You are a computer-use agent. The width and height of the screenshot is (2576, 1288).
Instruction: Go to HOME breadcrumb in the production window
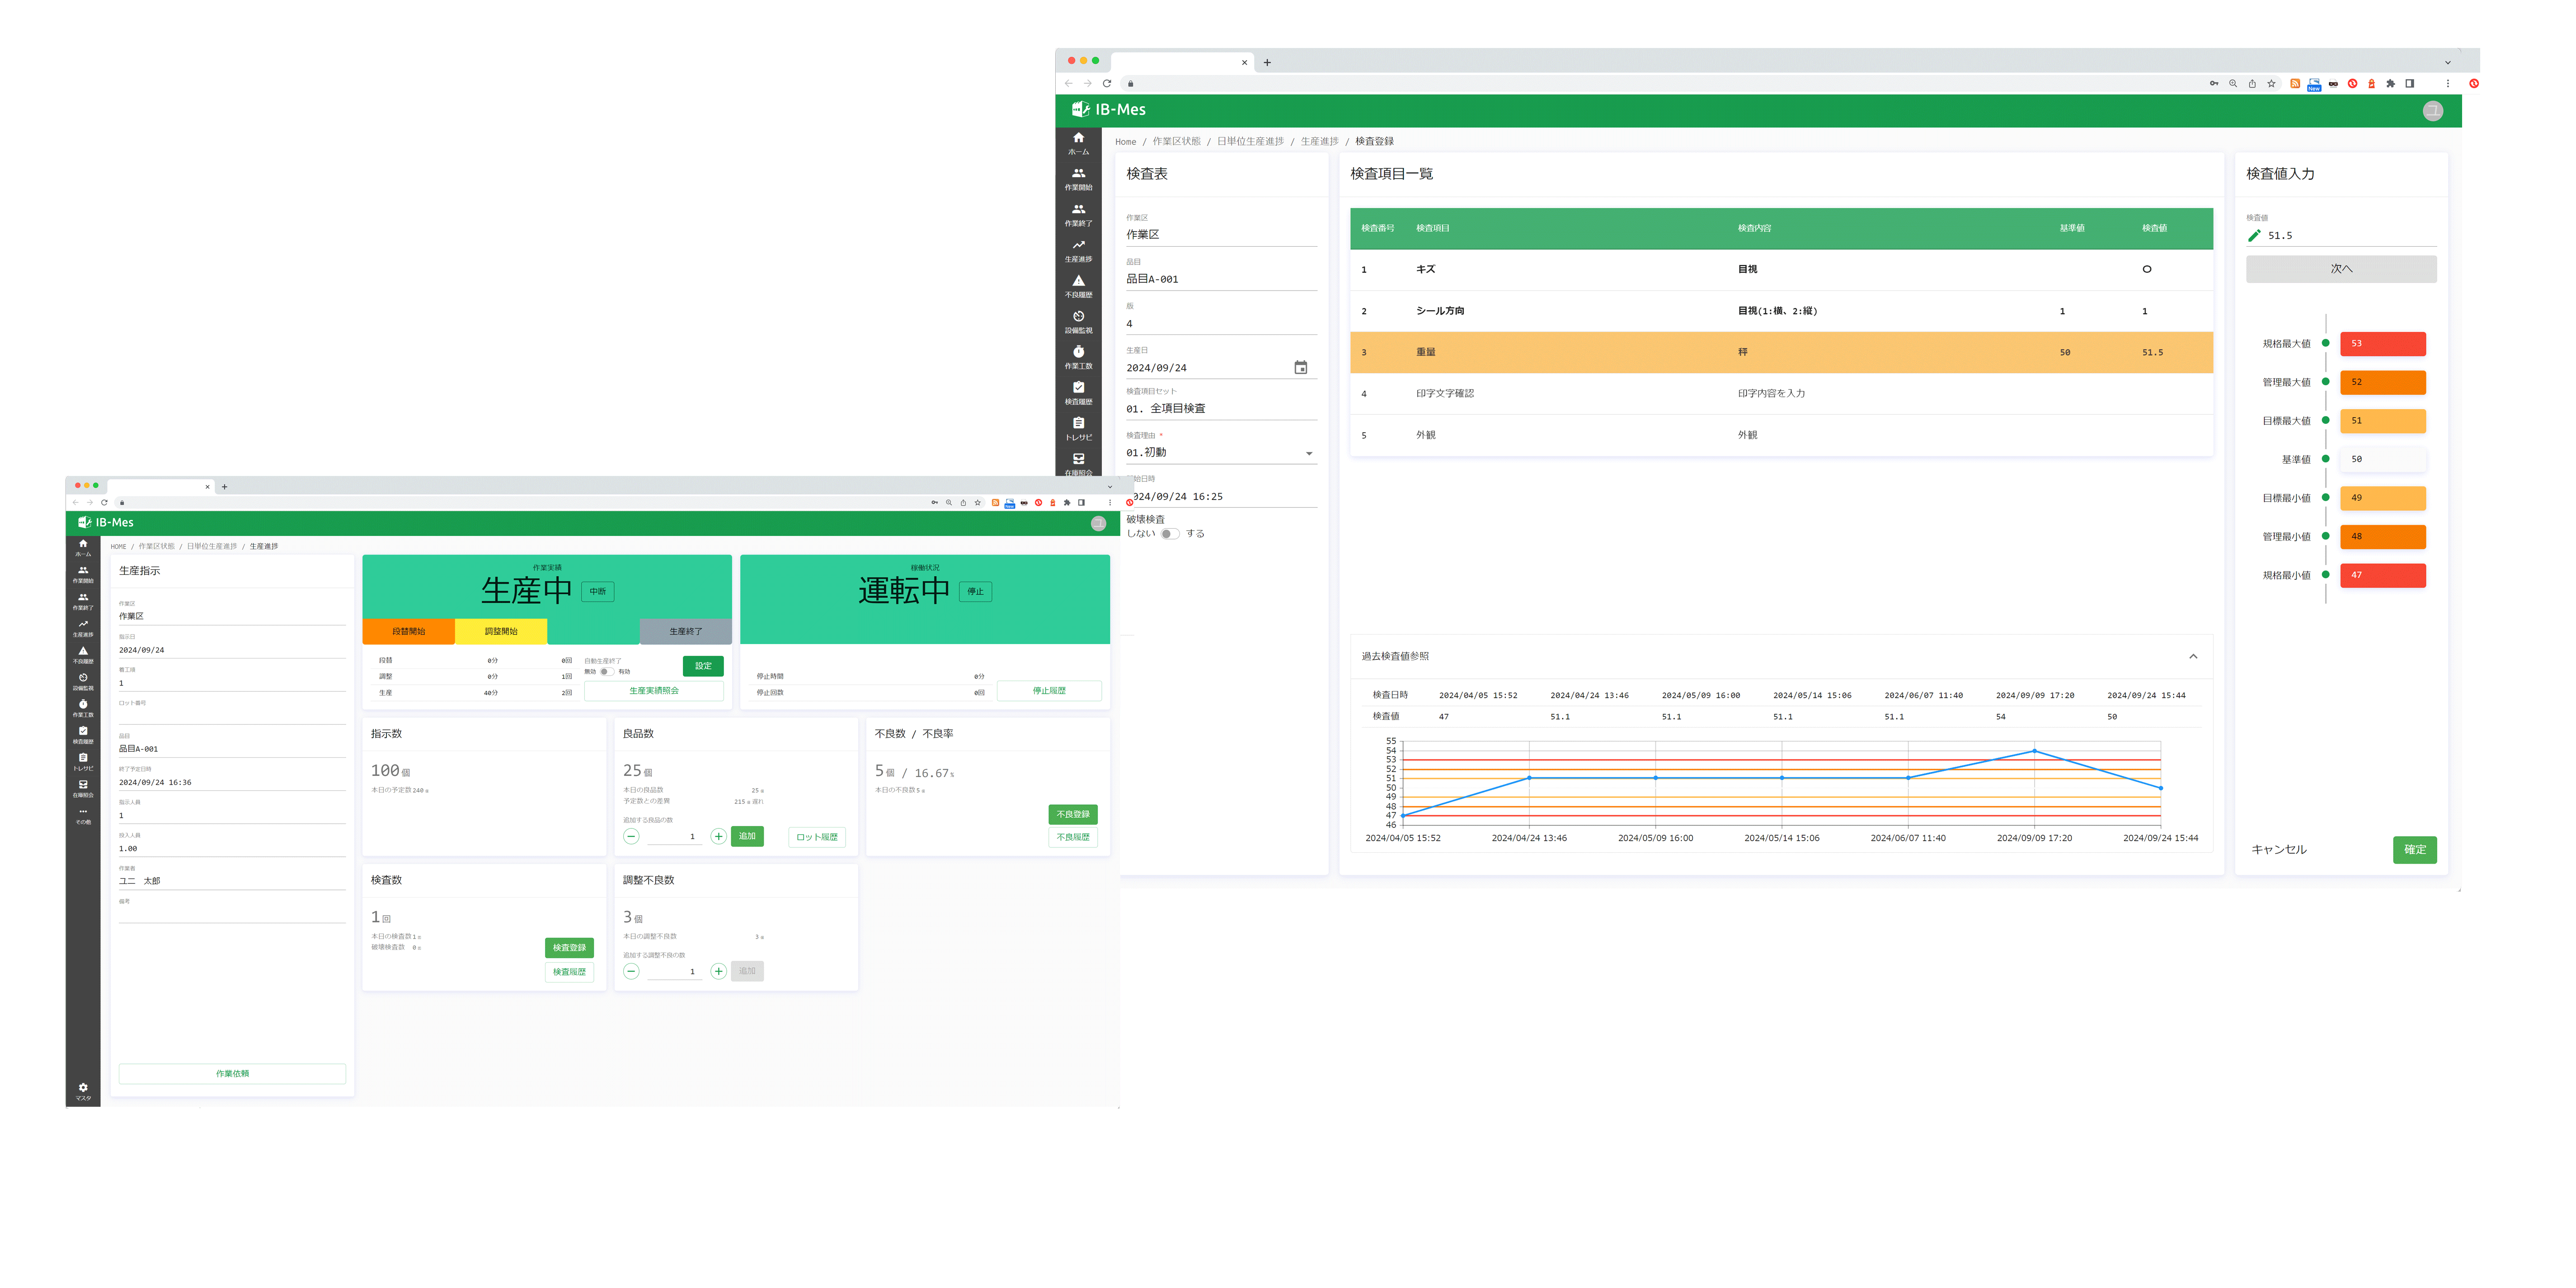click(x=118, y=547)
